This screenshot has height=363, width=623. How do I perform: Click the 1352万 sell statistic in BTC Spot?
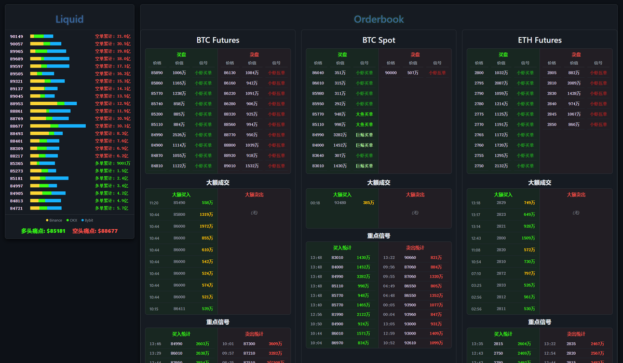click(436, 296)
